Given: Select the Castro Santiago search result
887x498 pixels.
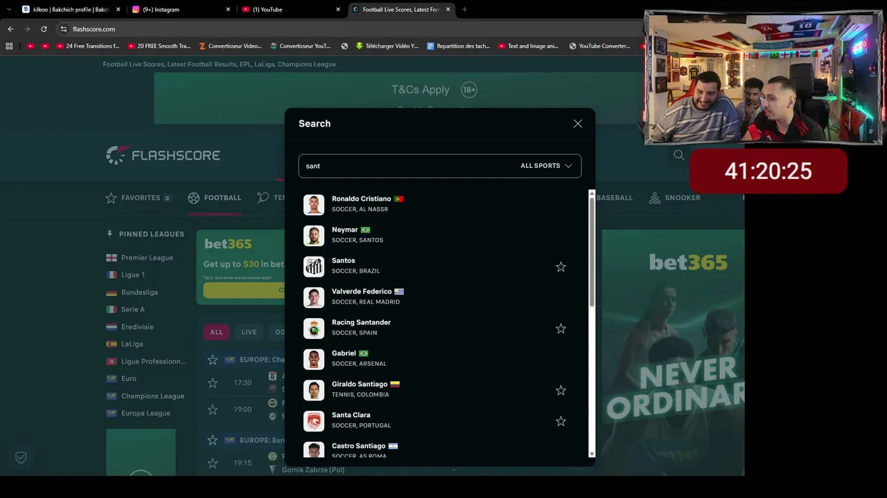Looking at the screenshot, I should click(x=440, y=449).
